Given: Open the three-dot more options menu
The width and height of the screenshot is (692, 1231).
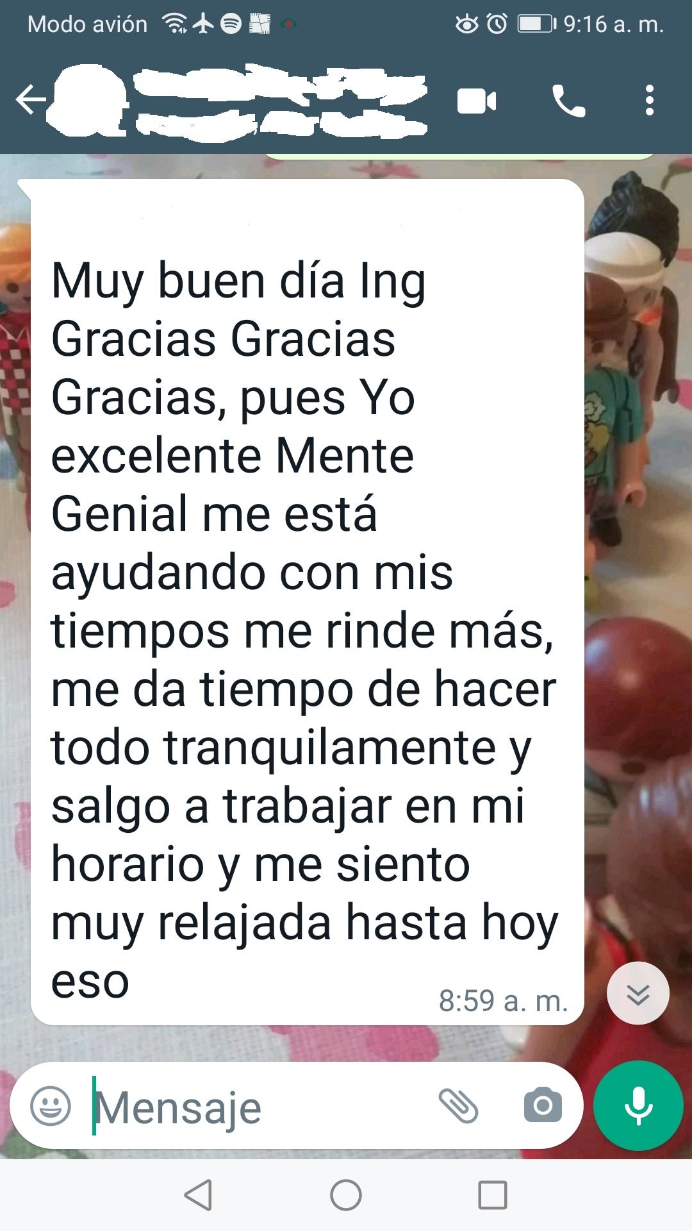Looking at the screenshot, I should [650, 101].
